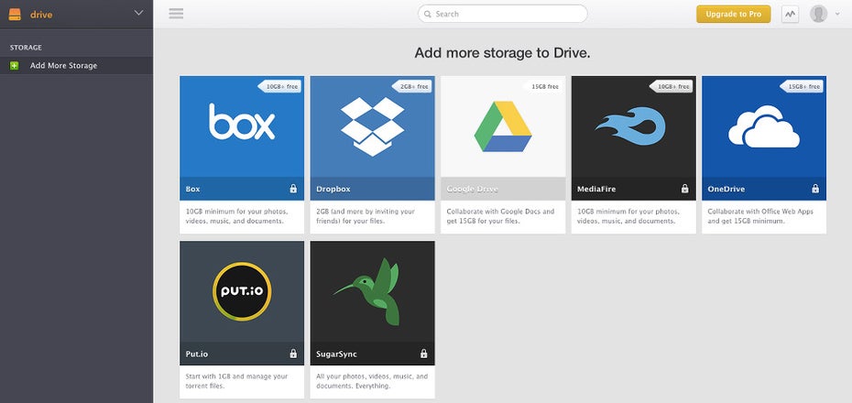Click the Google Drive triangle logo

pyautogui.click(x=503, y=126)
